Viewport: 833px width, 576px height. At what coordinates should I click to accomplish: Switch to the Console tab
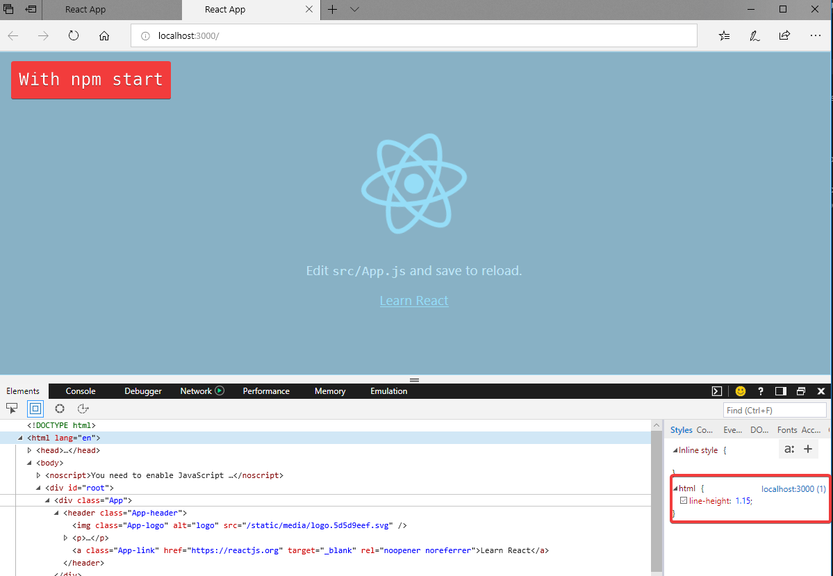click(81, 391)
